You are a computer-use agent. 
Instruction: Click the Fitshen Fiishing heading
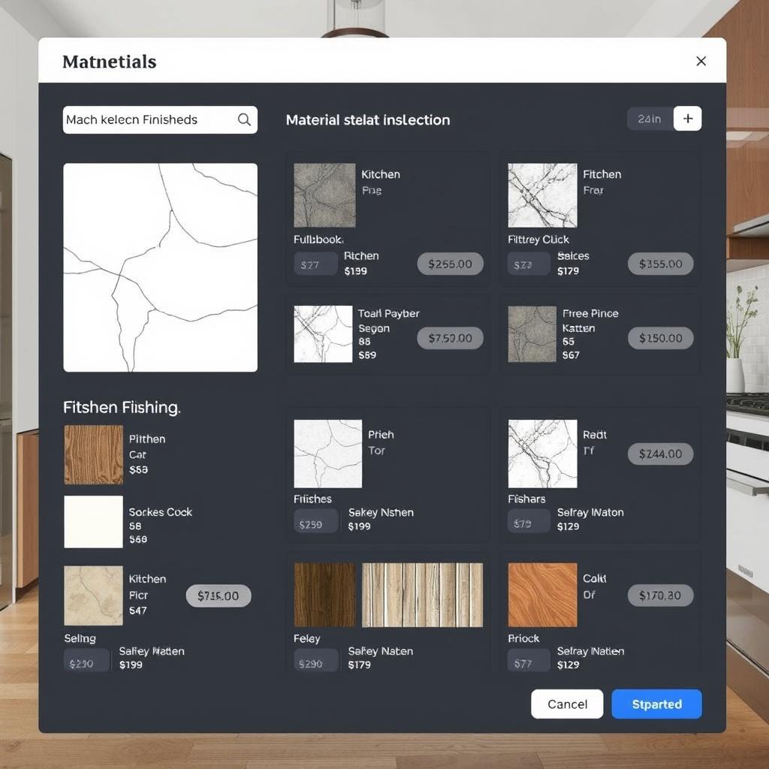click(x=122, y=408)
